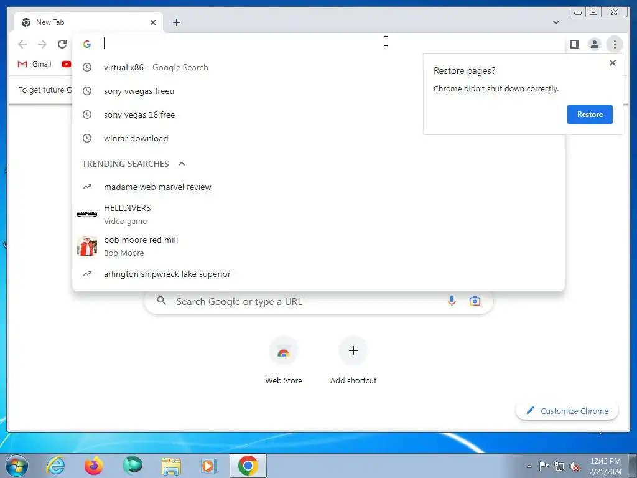The width and height of the screenshot is (637, 478).
Task: Choose 'bob moore red mill' suggestion
Action: 318,246
